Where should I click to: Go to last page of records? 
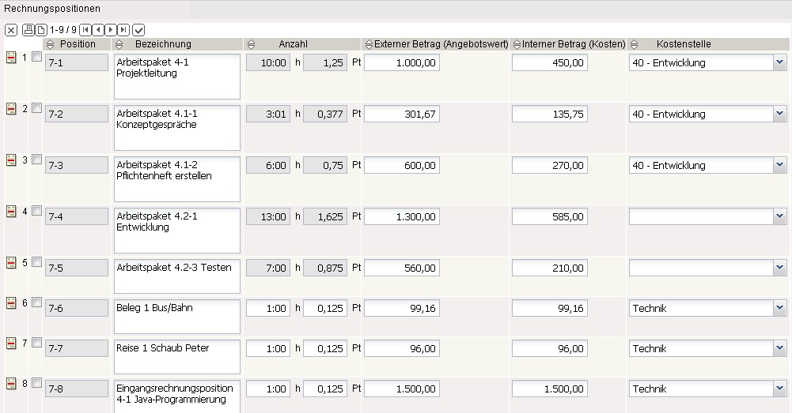click(123, 30)
